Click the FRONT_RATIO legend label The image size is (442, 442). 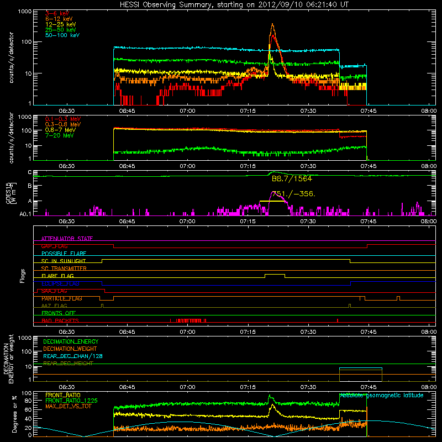click(63, 395)
